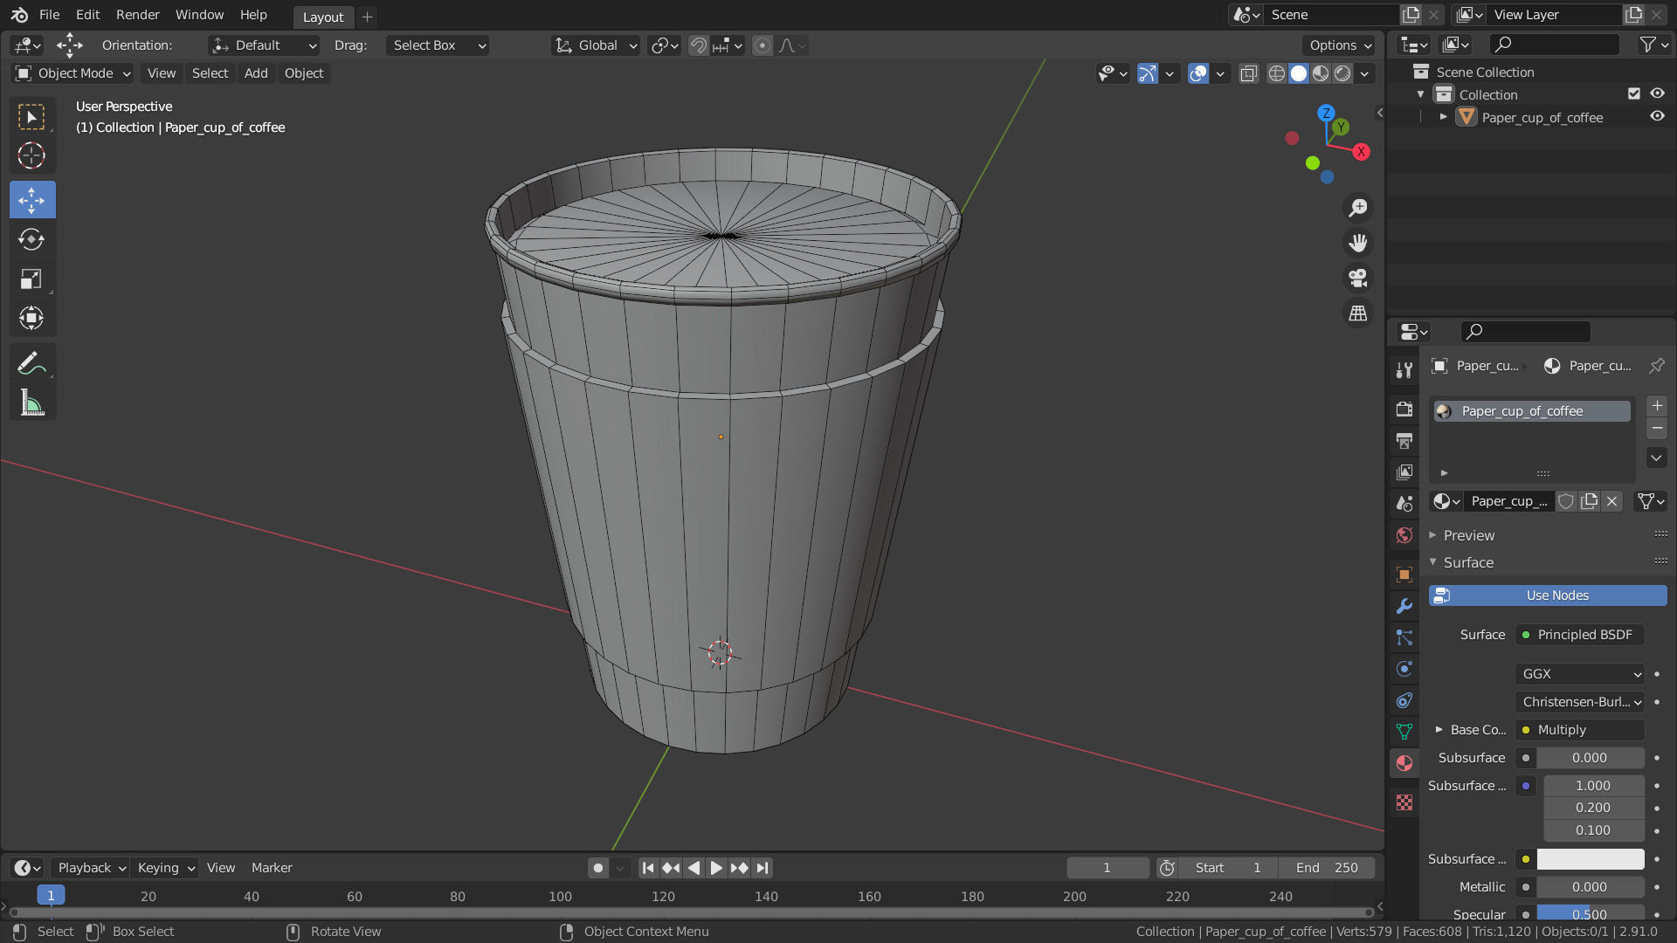Open the Tool properties tab
Screen dimensions: 1677x943
pyautogui.click(x=1404, y=370)
